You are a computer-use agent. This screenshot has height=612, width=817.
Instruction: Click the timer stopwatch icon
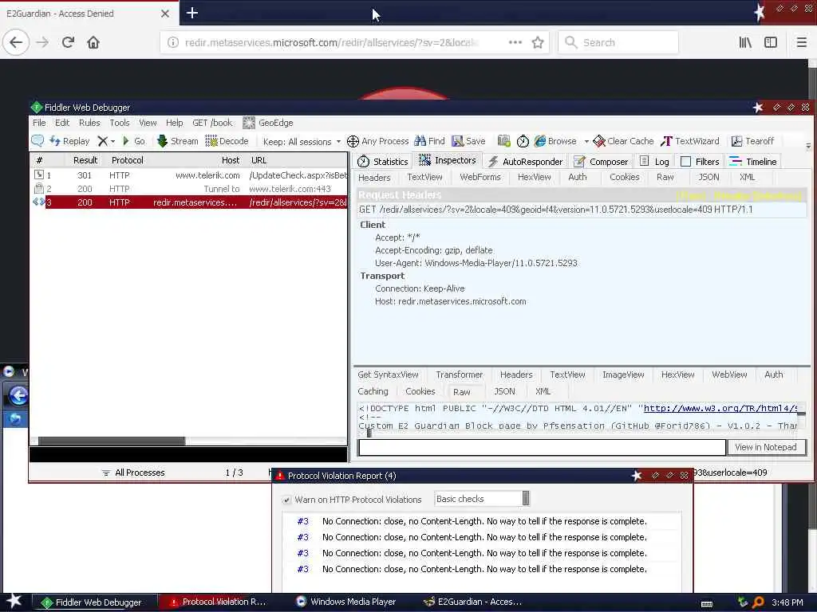[x=523, y=141]
